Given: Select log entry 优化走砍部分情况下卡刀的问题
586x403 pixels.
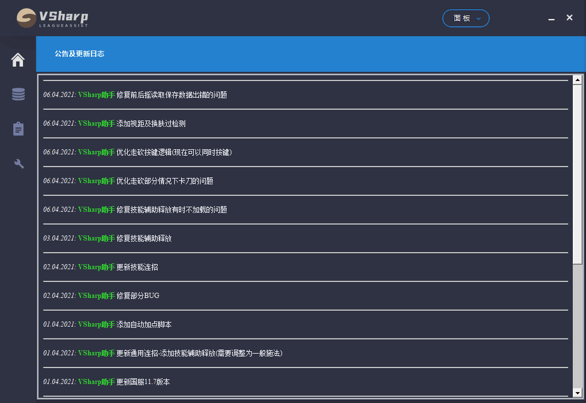Looking at the screenshot, I should [128, 181].
